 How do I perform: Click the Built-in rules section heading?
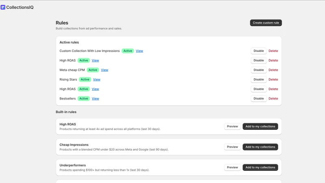click(66, 112)
